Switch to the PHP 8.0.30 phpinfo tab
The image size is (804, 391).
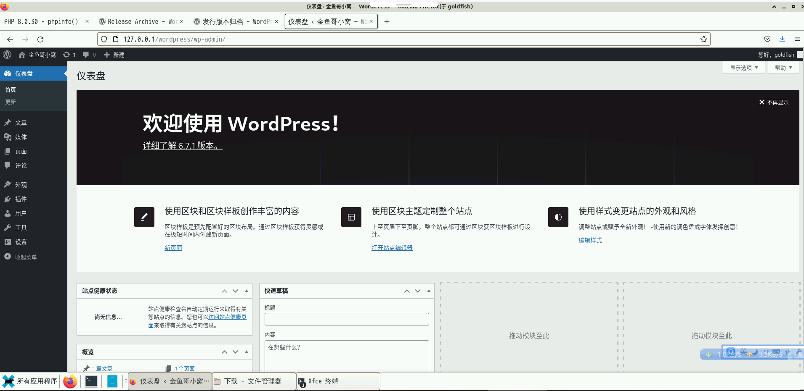(x=42, y=21)
